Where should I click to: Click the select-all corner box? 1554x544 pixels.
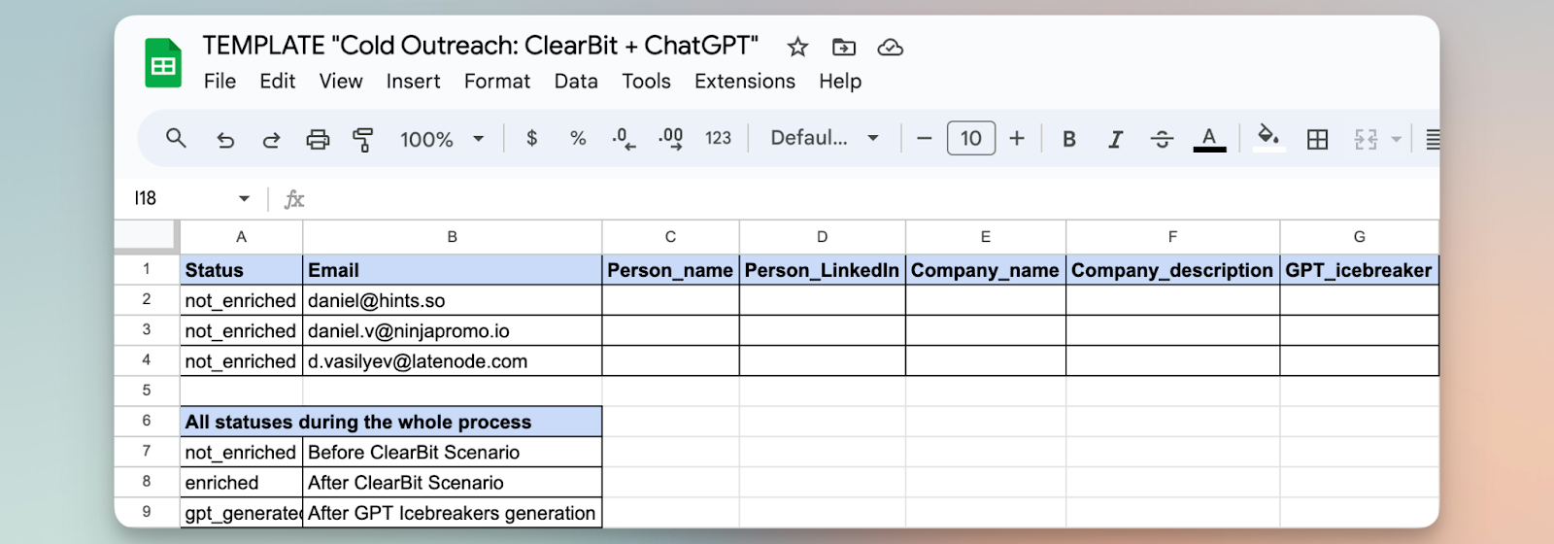click(x=147, y=236)
